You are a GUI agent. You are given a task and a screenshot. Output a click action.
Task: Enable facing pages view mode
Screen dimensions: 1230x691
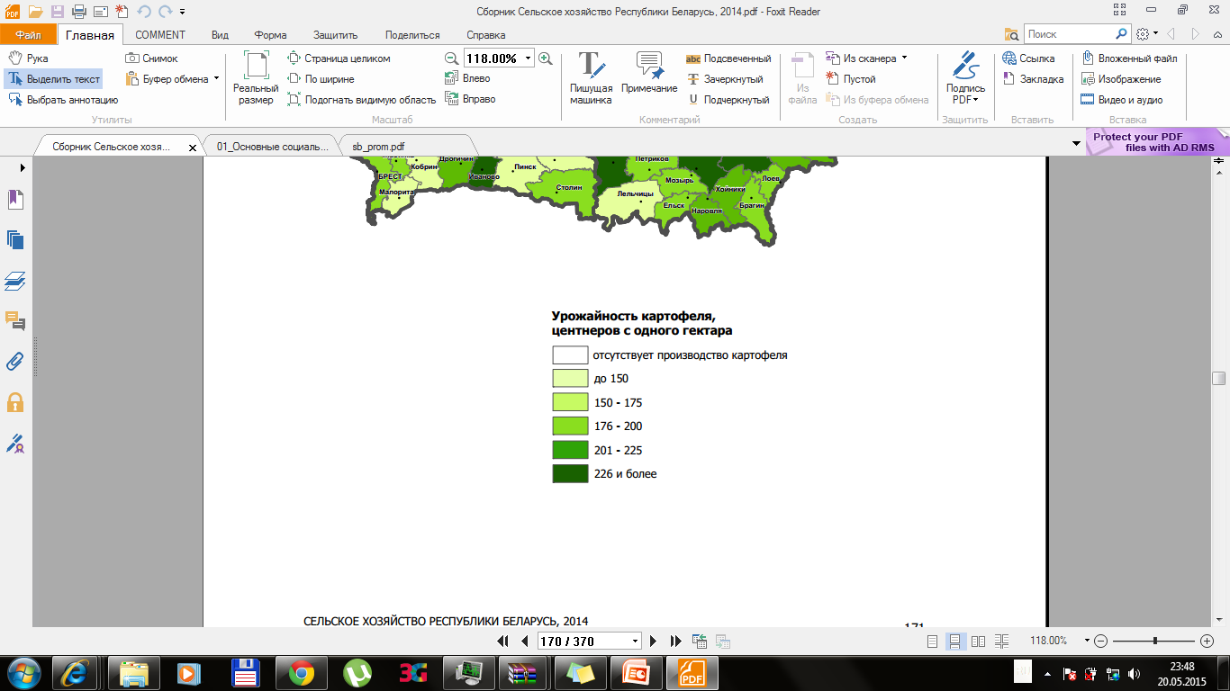click(x=978, y=642)
